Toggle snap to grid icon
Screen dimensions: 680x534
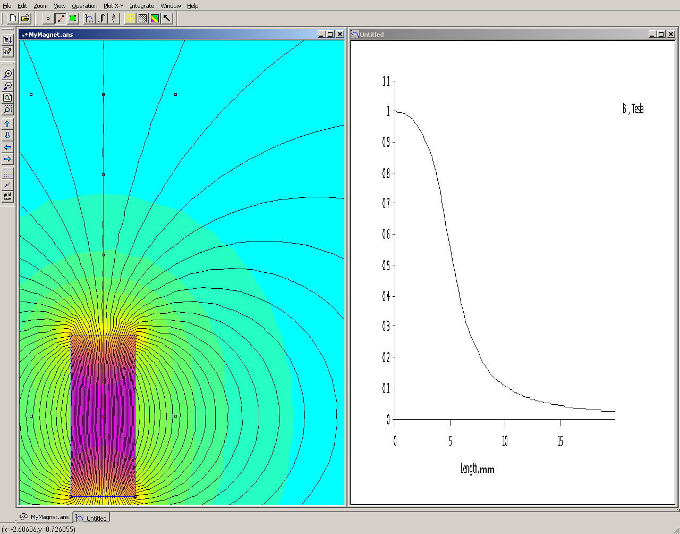click(x=7, y=185)
